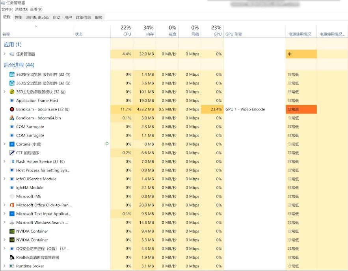Click the 后台进程 (44) group heading
This screenshot has width=348, height=271.
click(x=19, y=65)
